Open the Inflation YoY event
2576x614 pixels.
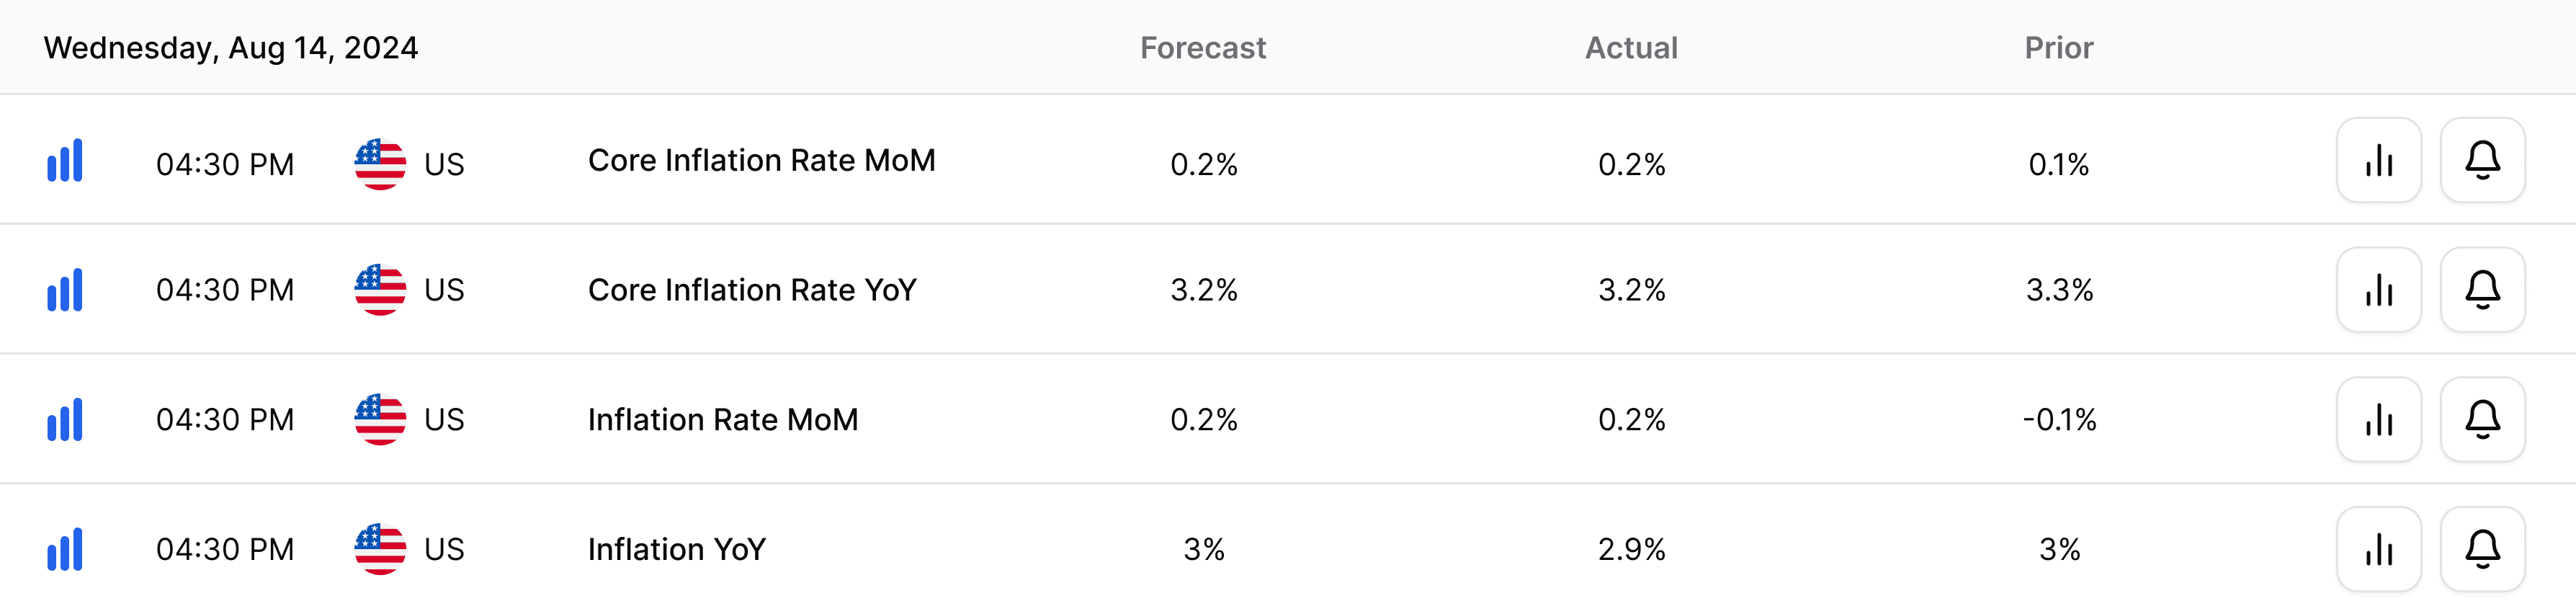tap(677, 549)
